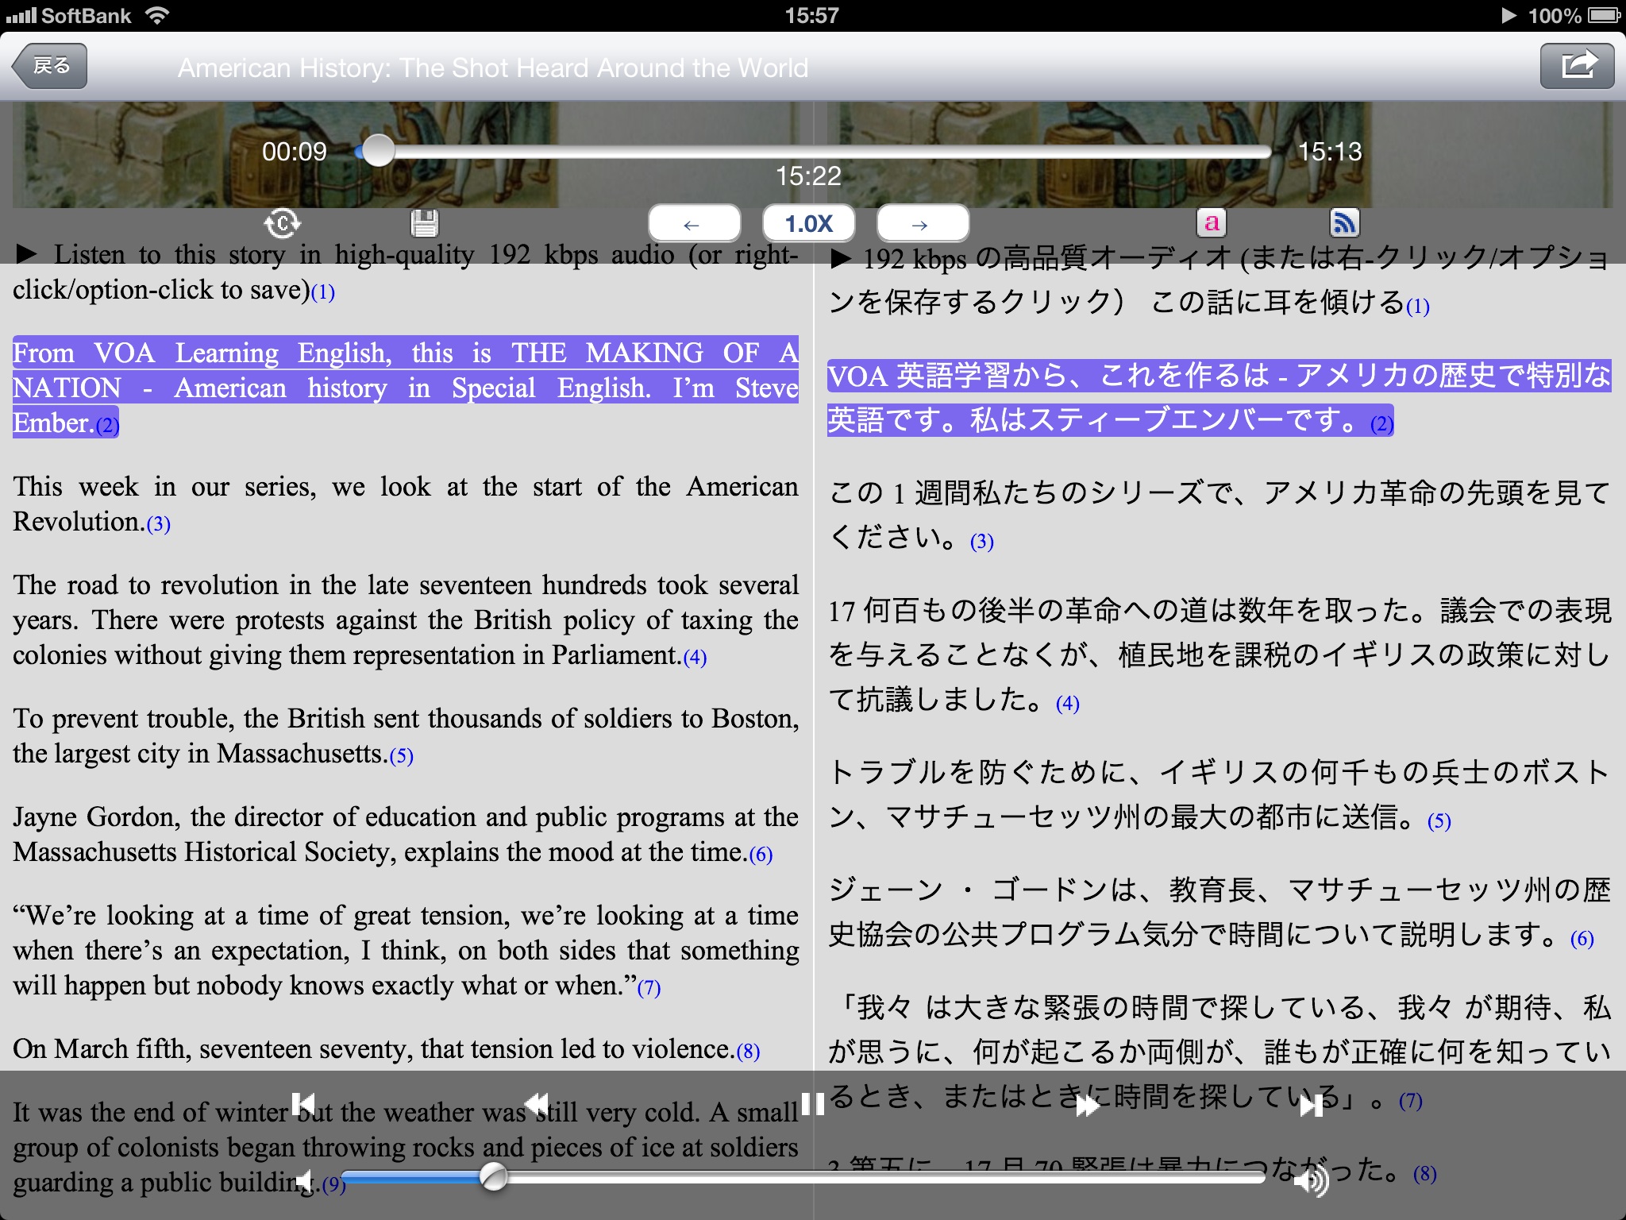
Task: Click Japanese translation link (8)
Action: click(1425, 1174)
